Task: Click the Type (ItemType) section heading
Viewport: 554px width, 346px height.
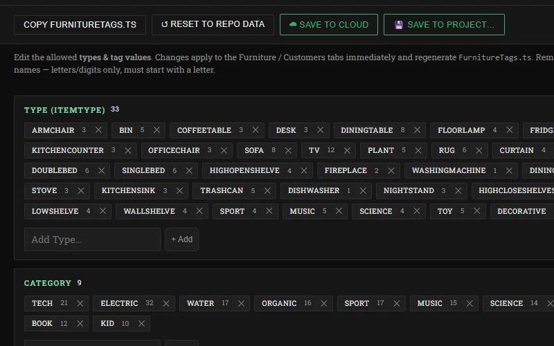Action: (64, 110)
